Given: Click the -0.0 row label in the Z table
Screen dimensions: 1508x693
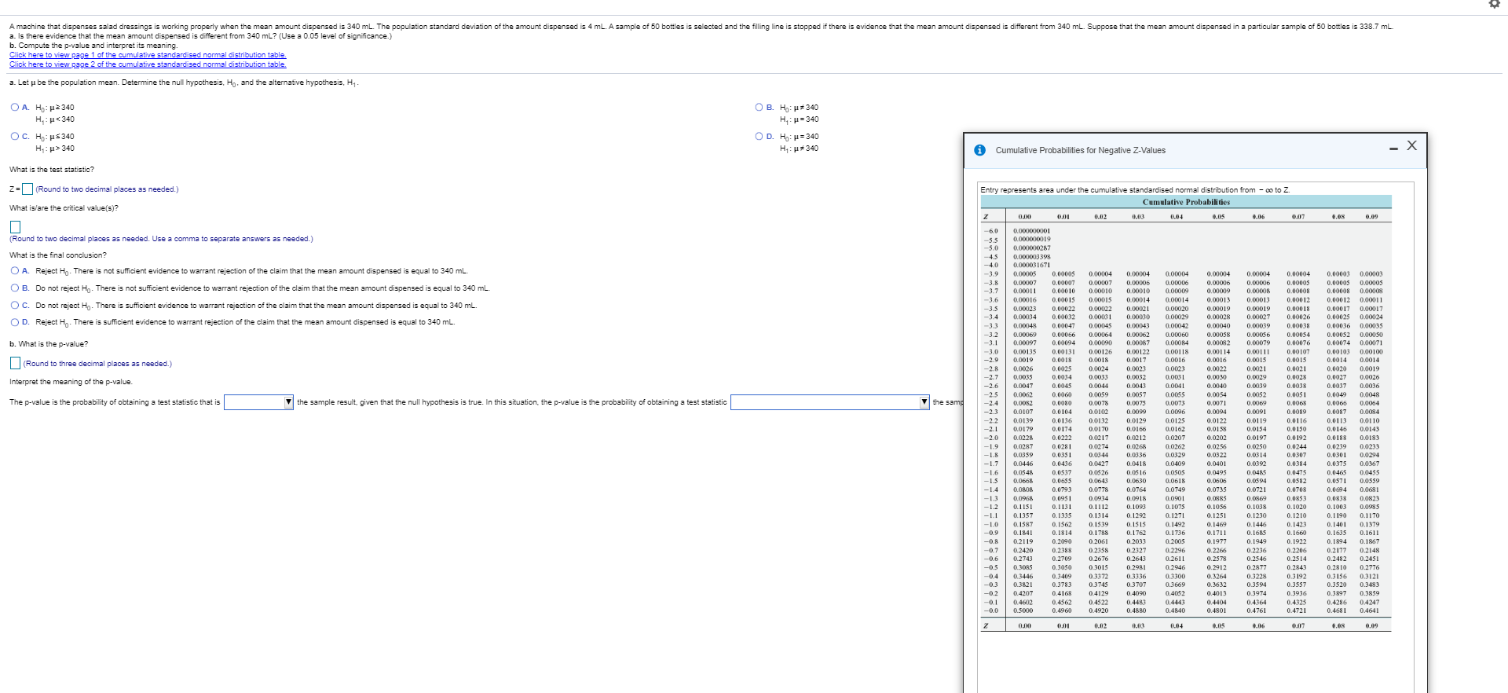Looking at the screenshot, I should tap(991, 610).
